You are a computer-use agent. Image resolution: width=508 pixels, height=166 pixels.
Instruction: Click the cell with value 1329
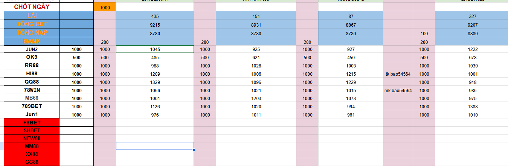pyautogui.click(x=155, y=82)
